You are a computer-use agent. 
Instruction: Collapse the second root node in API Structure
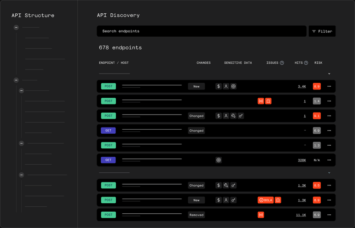point(16,80)
